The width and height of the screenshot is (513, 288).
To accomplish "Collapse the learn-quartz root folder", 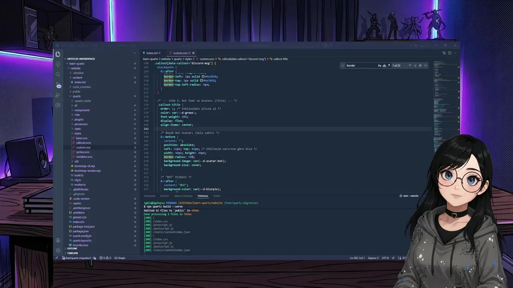I will tap(77, 64).
